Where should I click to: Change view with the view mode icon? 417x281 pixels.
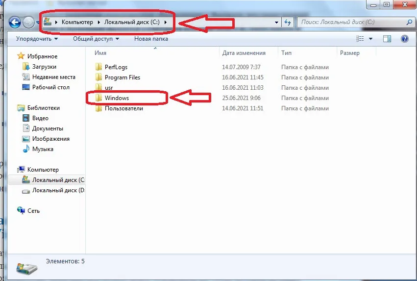click(x=360, y=39)
